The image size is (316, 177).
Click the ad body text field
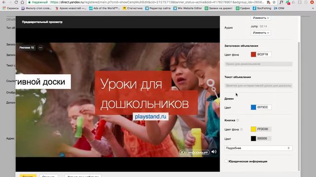click(258, 86)
